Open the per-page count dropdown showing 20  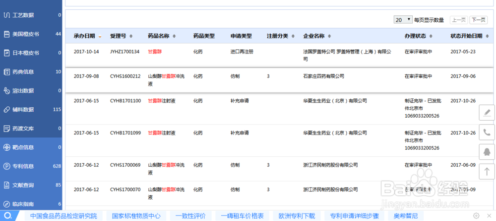click(x=403, y=20)
